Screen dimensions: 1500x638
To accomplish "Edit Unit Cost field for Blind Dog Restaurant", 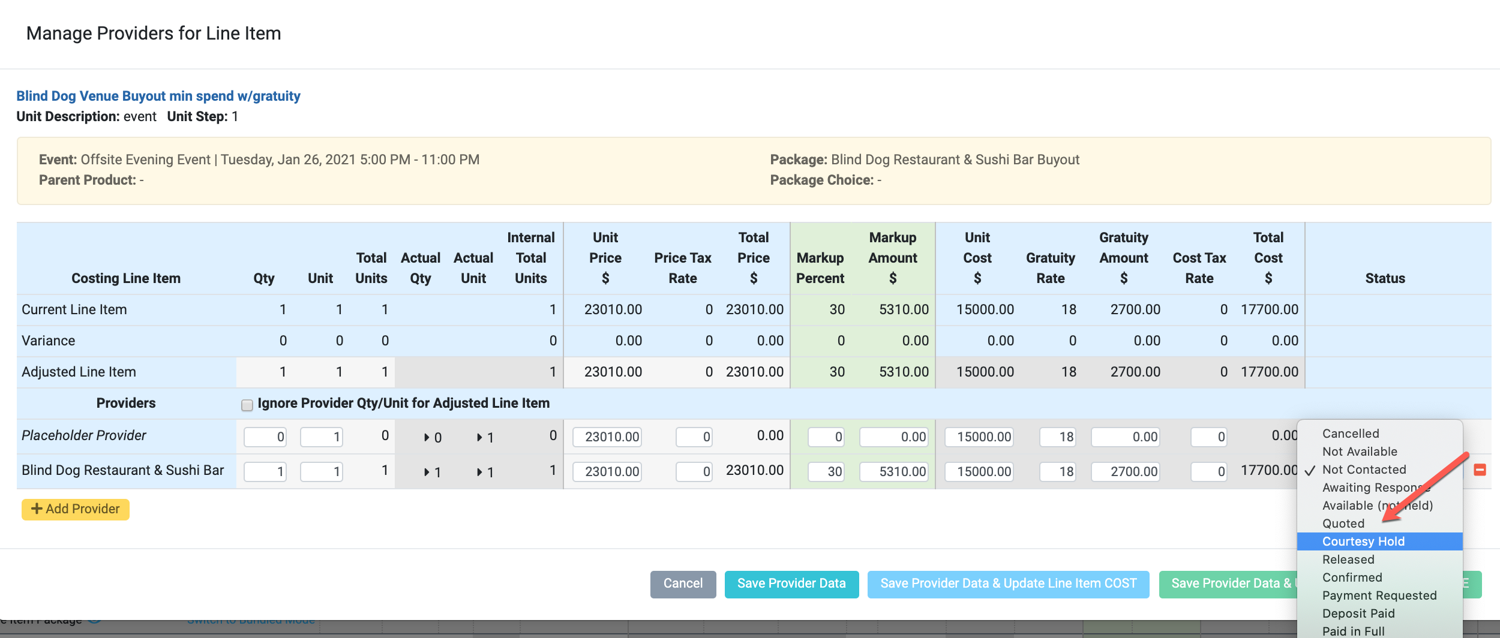I will (x=979, y=471).
